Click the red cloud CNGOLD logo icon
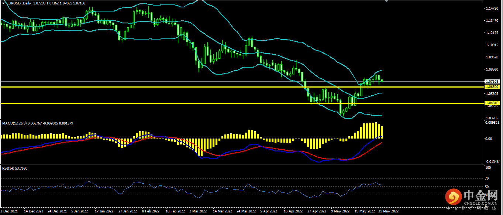This screenshot has height=215, width=503. click(453, 197)
